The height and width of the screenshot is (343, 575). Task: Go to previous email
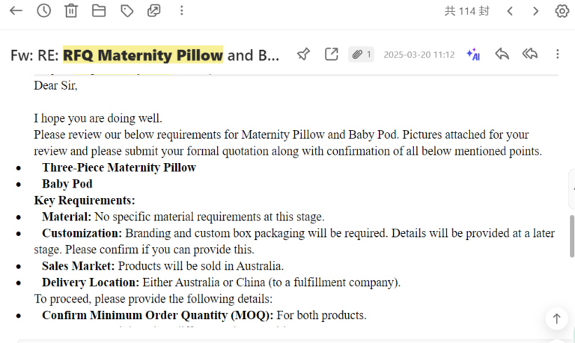510,10
